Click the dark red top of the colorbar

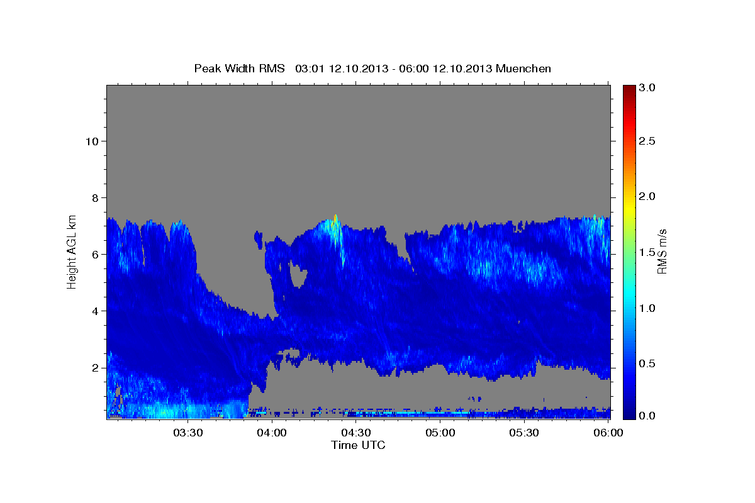coord(629,89)
